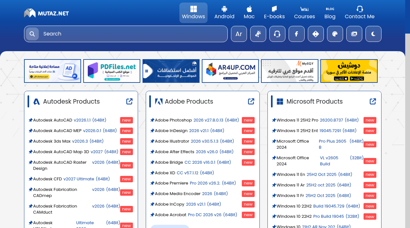Open the Facebook icon link
The width and height of the screenshot is (410, 228).
coord(297,34)
